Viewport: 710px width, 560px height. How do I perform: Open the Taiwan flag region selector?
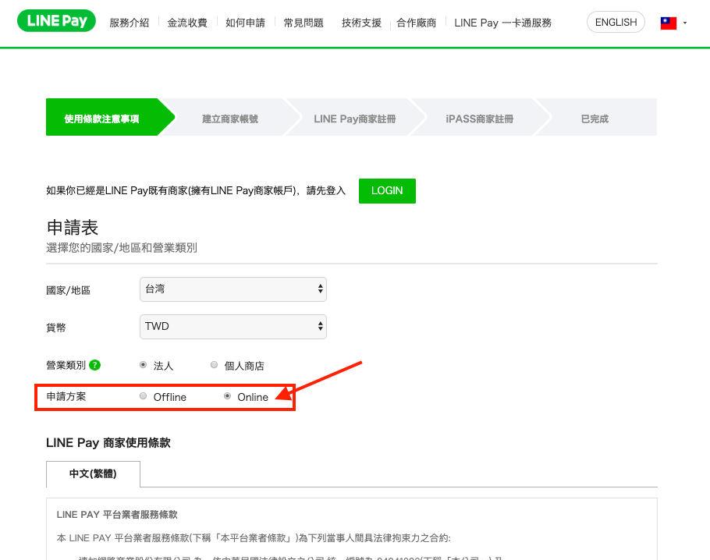(669, 23)
